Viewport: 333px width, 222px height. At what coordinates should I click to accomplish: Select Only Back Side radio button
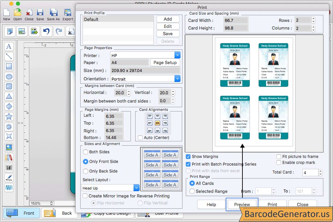click(85, 171)
